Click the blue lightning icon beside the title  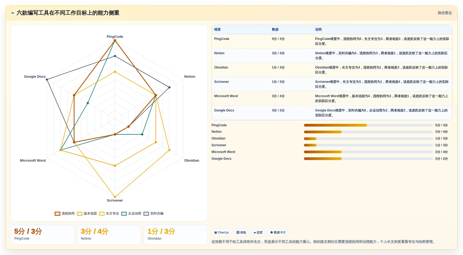click(x=13, y=13)
